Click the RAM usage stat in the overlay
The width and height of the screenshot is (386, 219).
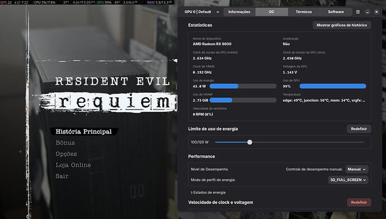click(159, 2)
